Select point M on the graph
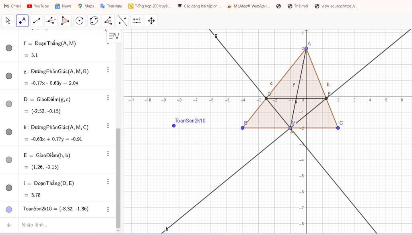The image size is (412, 235). pos(290,128)
